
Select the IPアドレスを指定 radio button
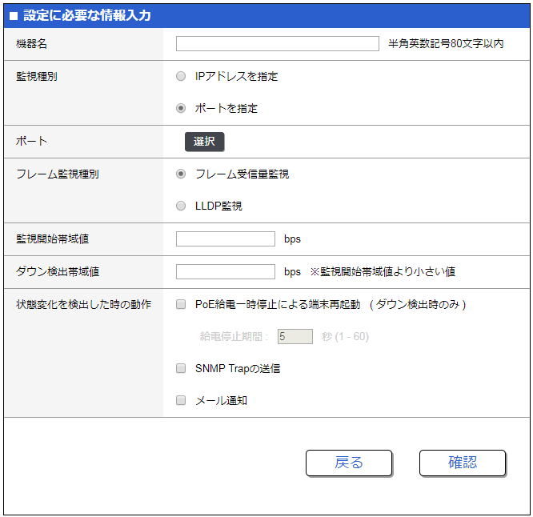coord(181,77)
